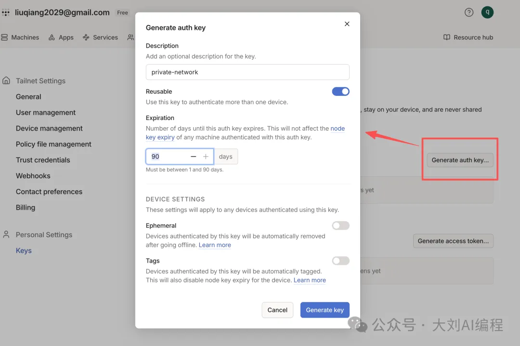The width and height of the screenshot is (520, 346).
Task: Click Learn more under Ephemeral
Action: (x=215, y=245)
